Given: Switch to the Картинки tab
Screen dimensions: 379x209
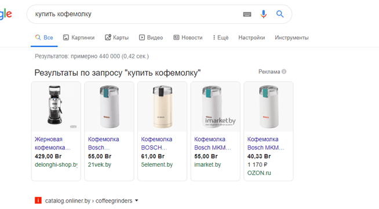Looking at the screenshot, I should 79,38.
